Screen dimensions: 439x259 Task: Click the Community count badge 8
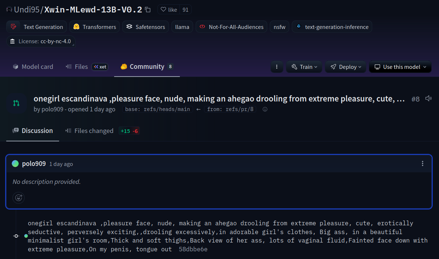coord(170,67)
